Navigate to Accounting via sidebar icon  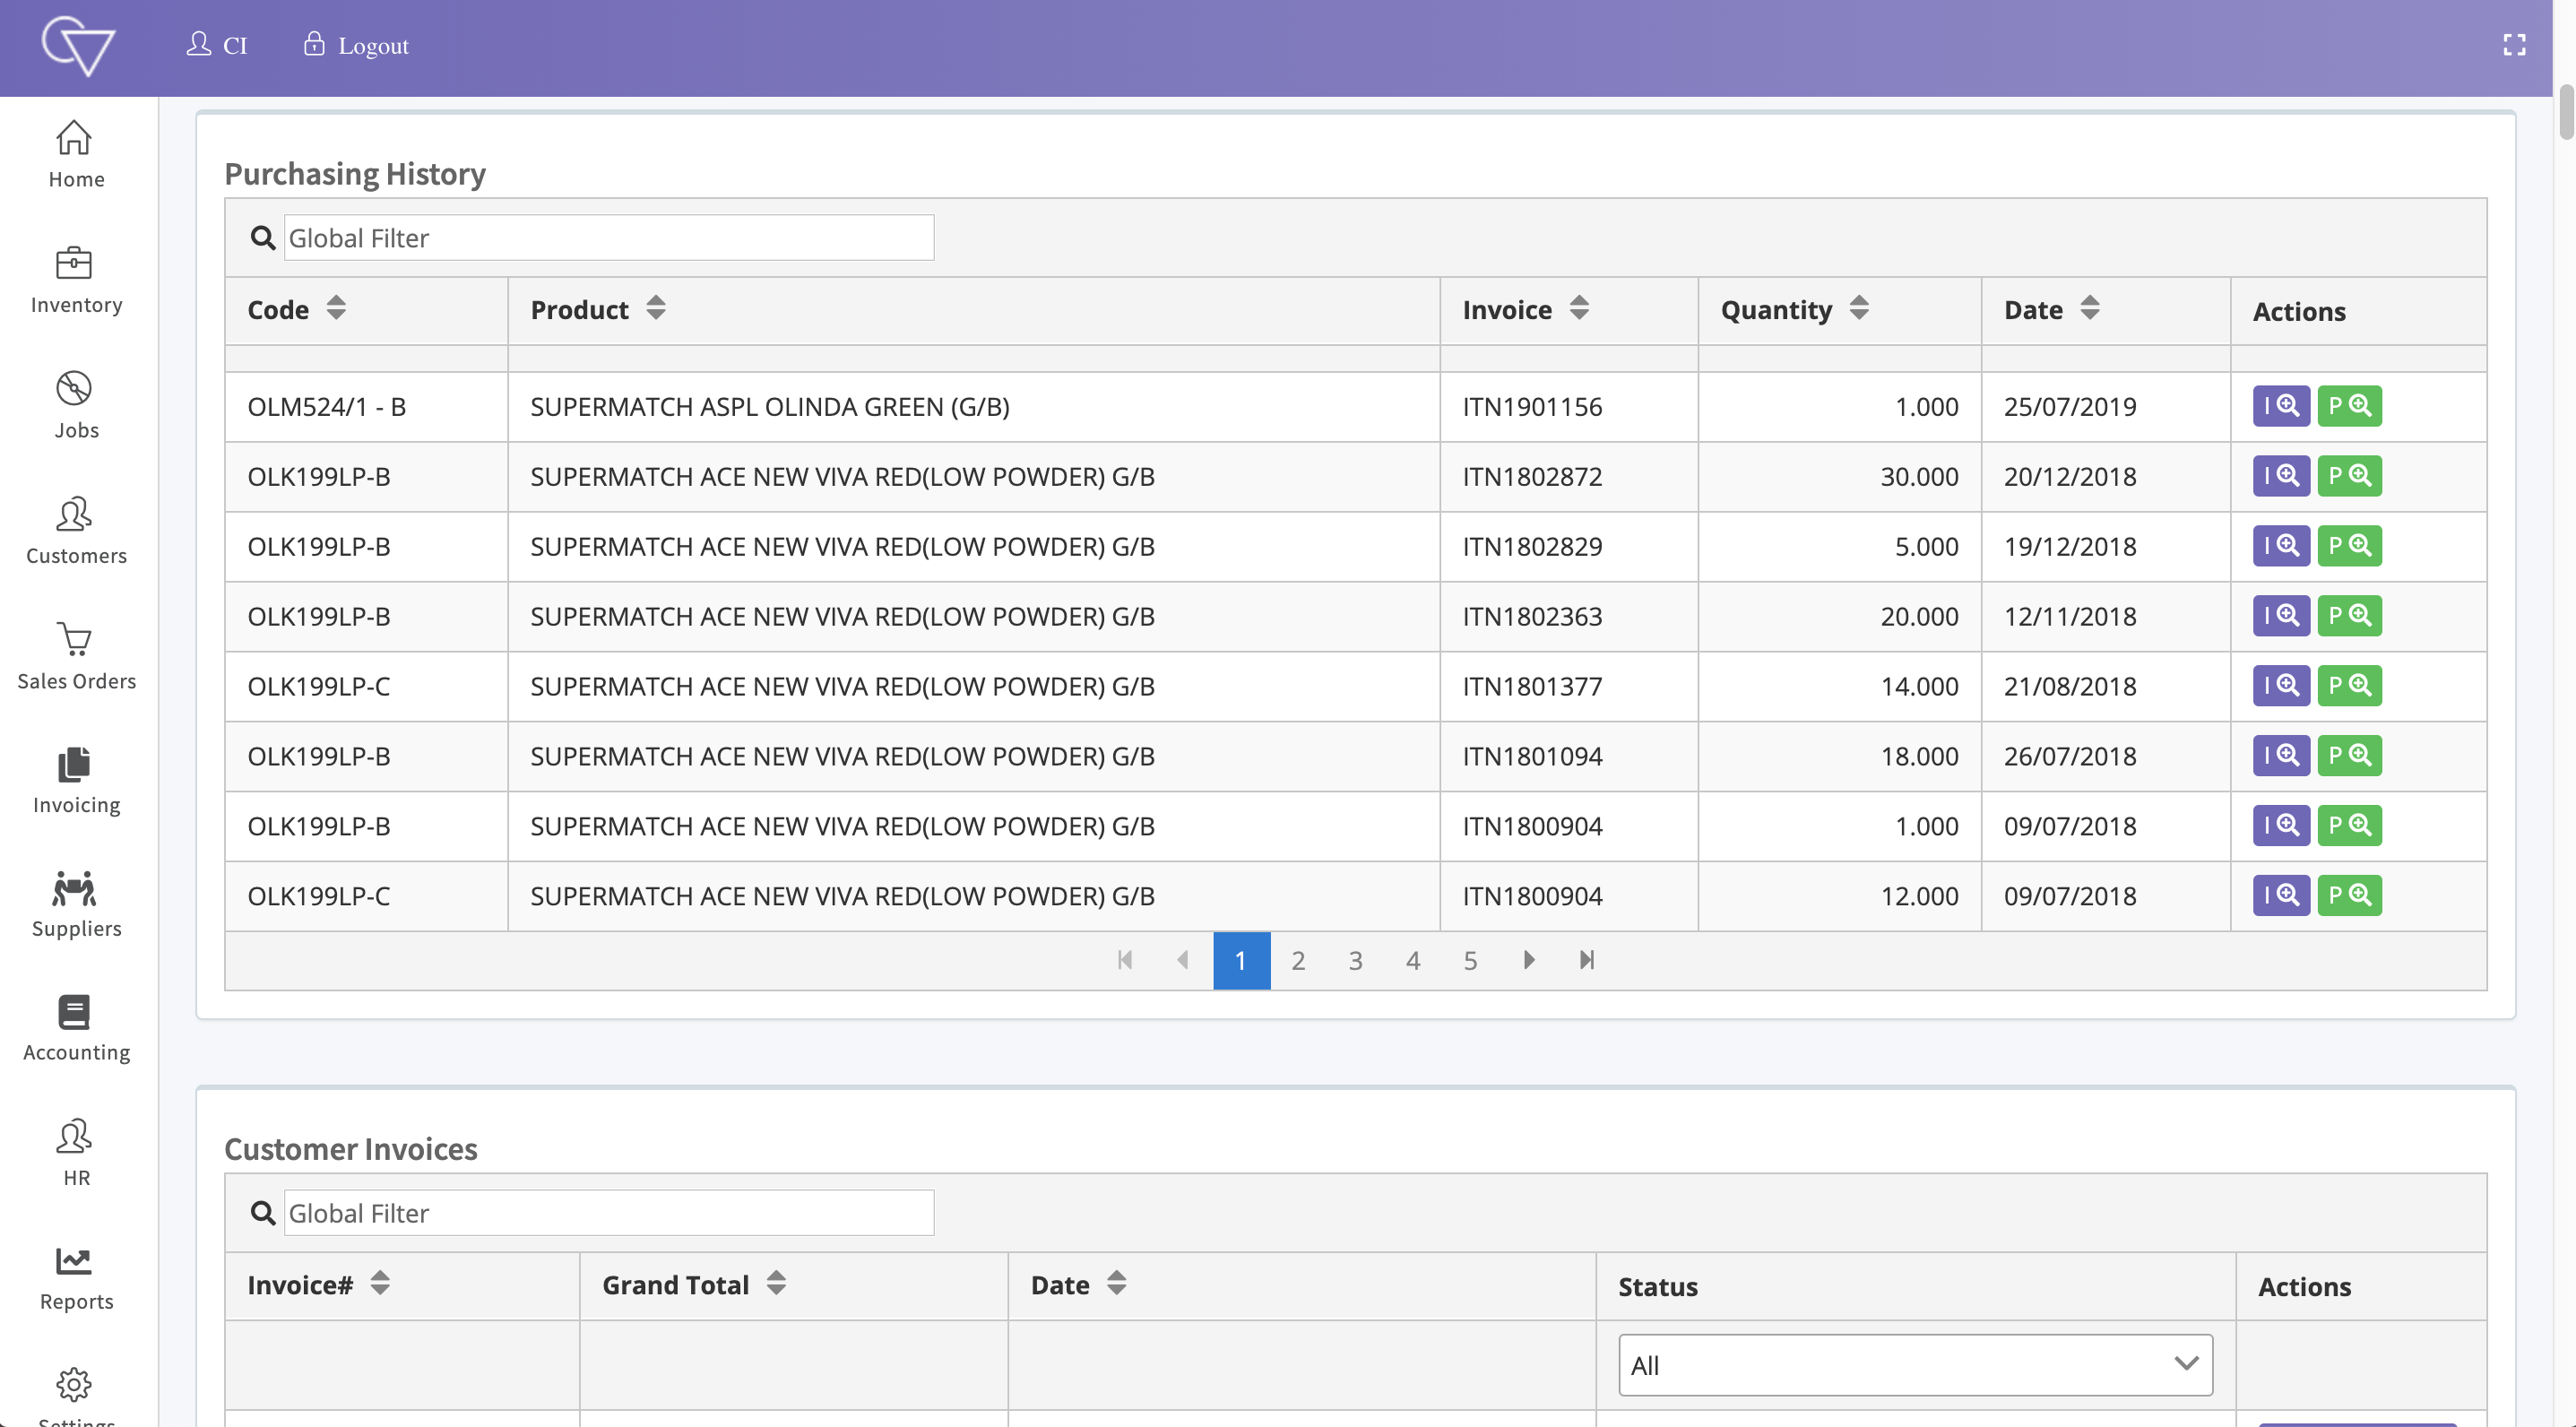[76, 1025]
